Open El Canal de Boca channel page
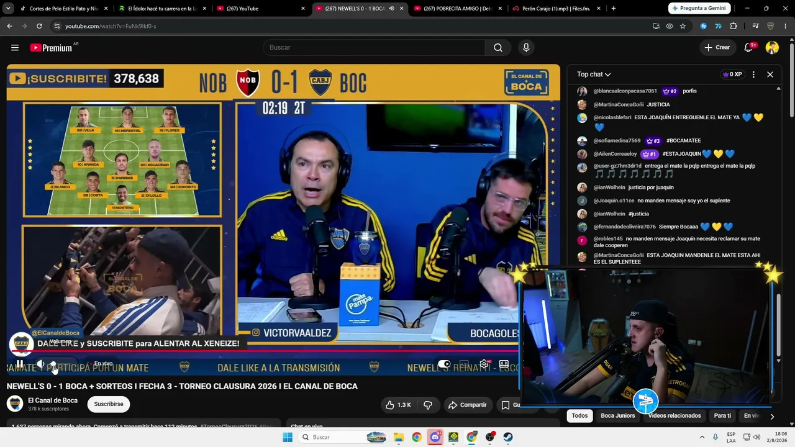795x447 pixels. click(53, 400)
